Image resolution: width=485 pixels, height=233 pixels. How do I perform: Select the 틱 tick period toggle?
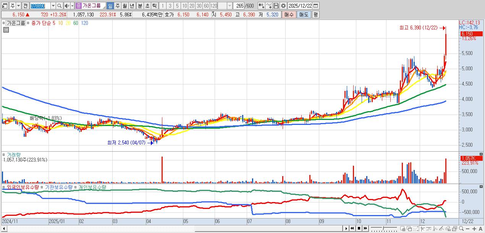click(x=154, y=6)
